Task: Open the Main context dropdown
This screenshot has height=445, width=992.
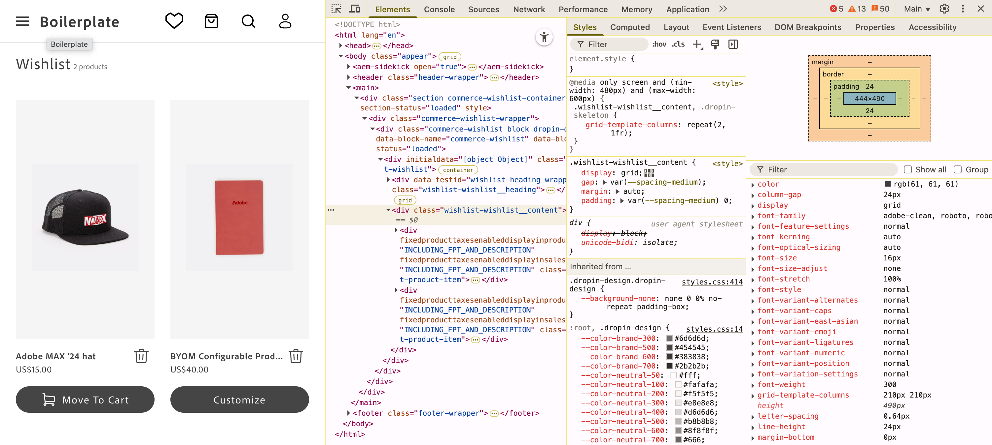Action: 917,9
